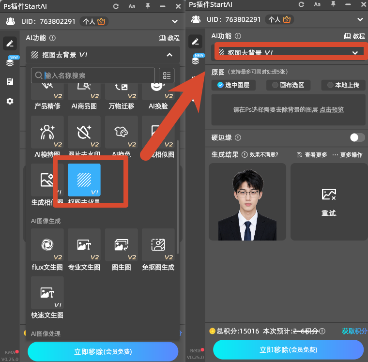Click the 输入名称搜索 search field
This screenshot has height=362, width=368.
tap(93, 75)
